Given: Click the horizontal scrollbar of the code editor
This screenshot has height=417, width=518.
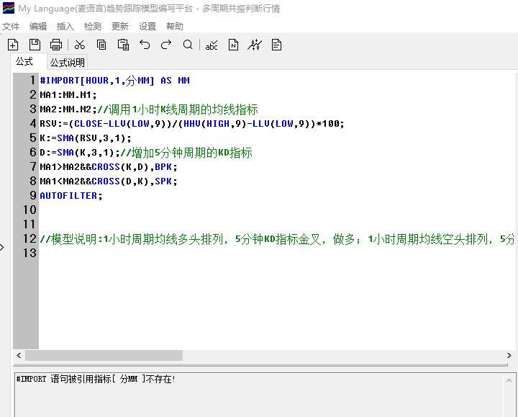Looking at the screenshot, I should [x=104, y=355].
